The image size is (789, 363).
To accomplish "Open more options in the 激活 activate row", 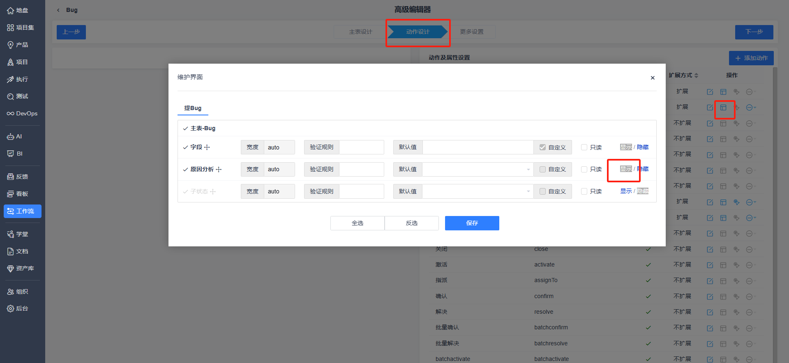I will tap(750, 265).
